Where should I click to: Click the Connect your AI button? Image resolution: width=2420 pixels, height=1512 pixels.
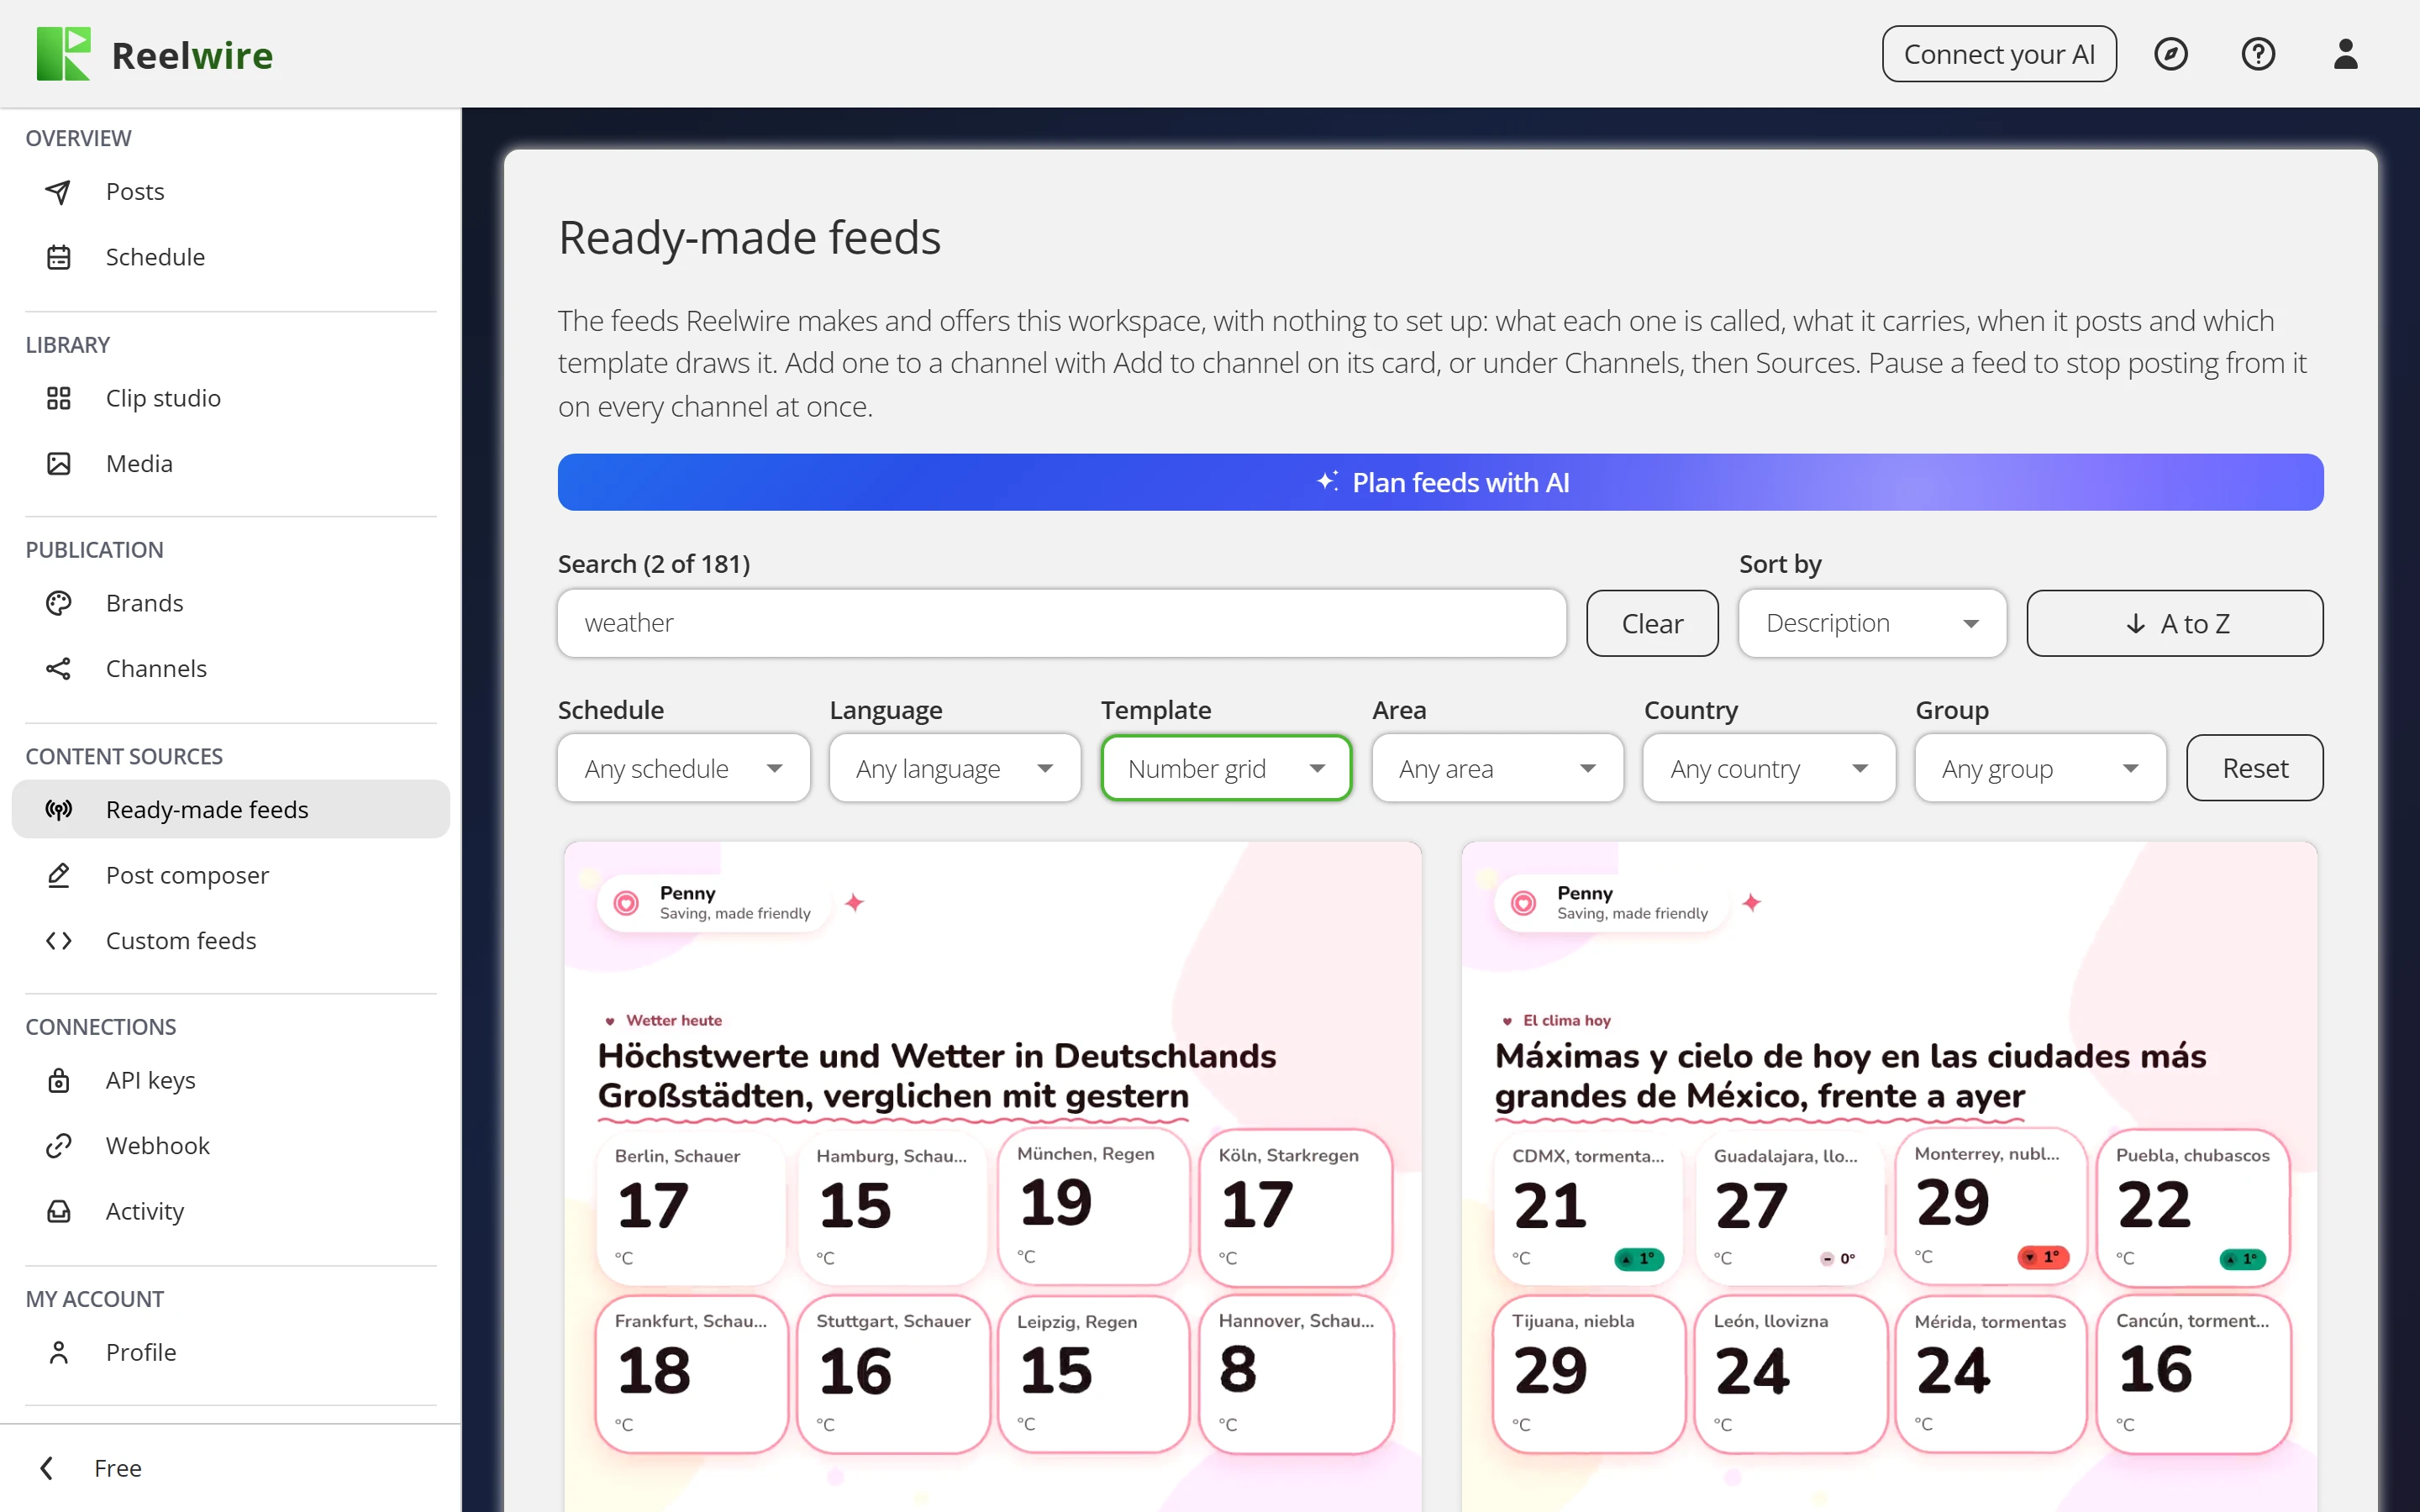[1999, 54]
